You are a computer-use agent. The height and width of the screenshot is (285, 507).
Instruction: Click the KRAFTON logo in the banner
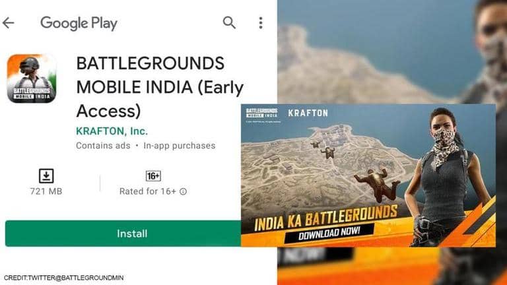click(x=308, y=113)
